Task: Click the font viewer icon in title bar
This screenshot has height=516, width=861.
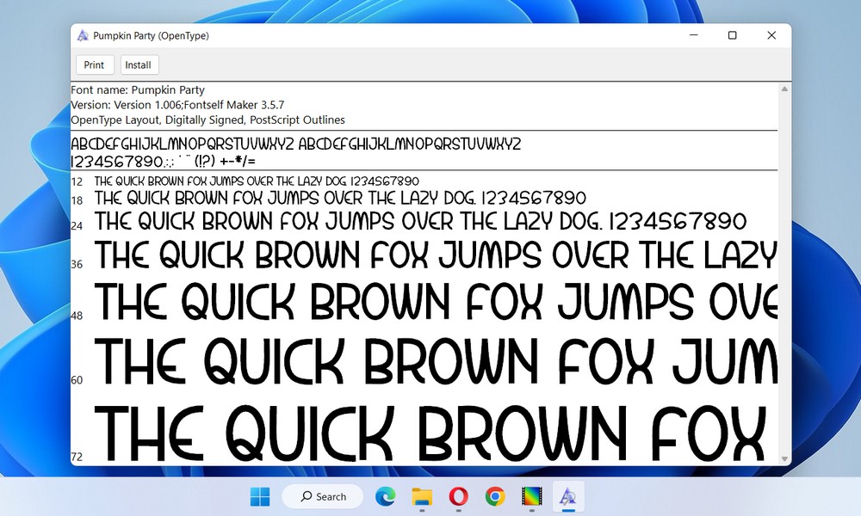Action: pos(83,35)
